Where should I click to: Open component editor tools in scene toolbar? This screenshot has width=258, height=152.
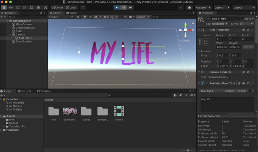[x=125, y=17]
